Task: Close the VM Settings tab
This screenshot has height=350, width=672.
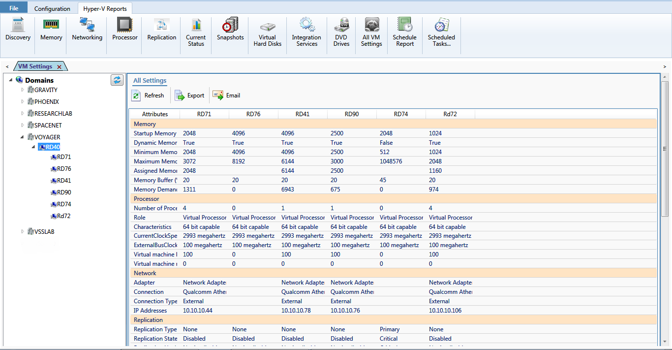Action: [59, 67]
